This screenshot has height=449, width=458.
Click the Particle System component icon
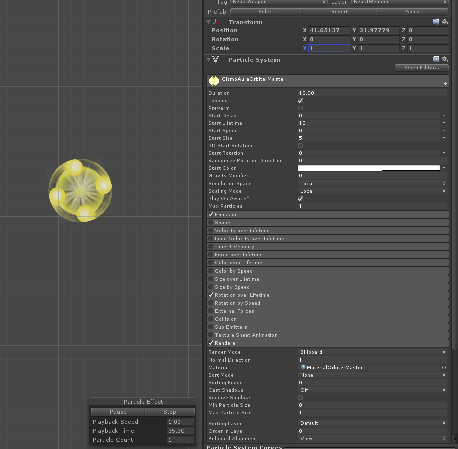pyautogui.click(x=215, y=59)
